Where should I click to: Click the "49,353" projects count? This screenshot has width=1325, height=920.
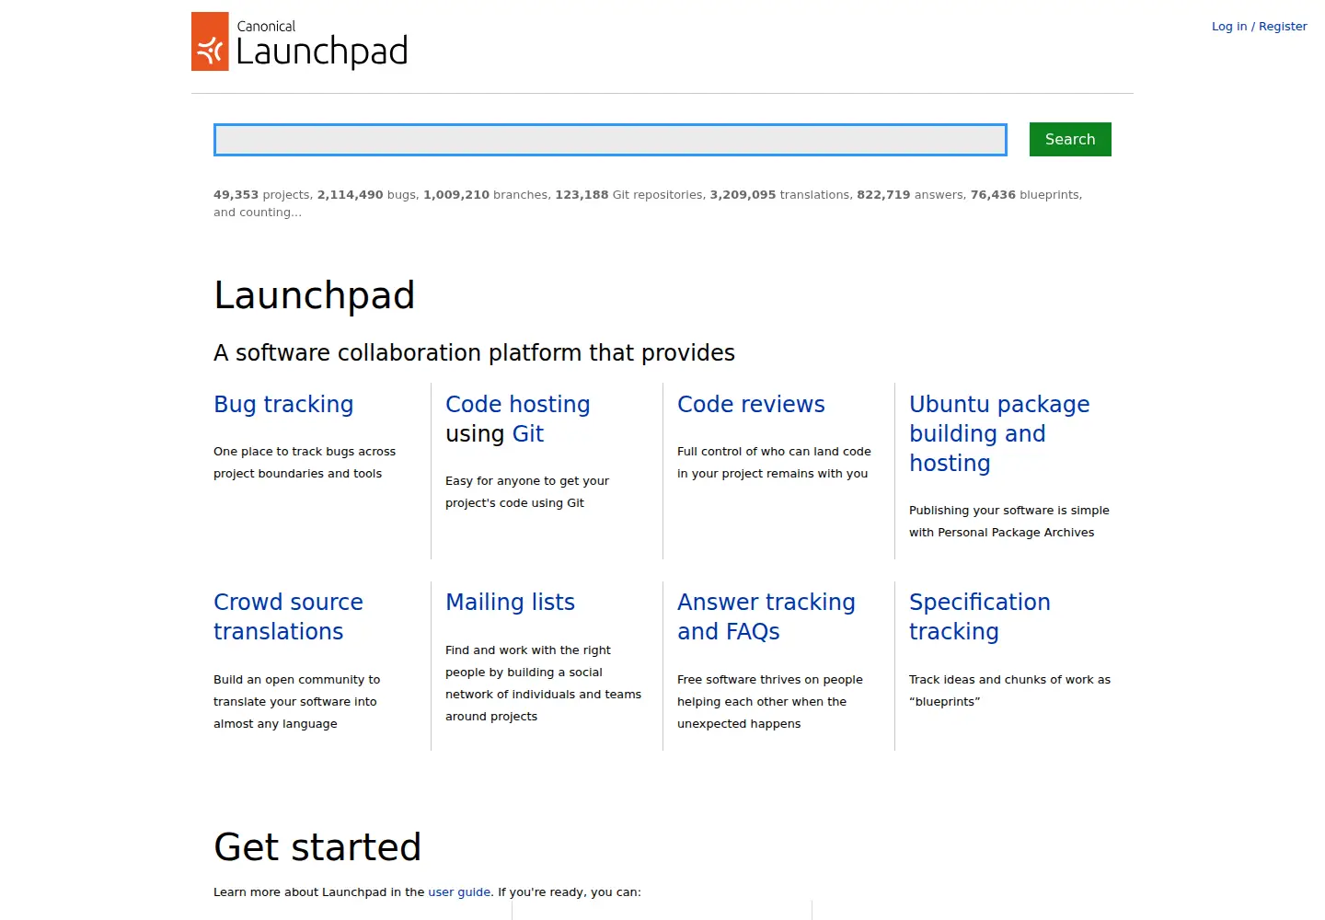236,195
